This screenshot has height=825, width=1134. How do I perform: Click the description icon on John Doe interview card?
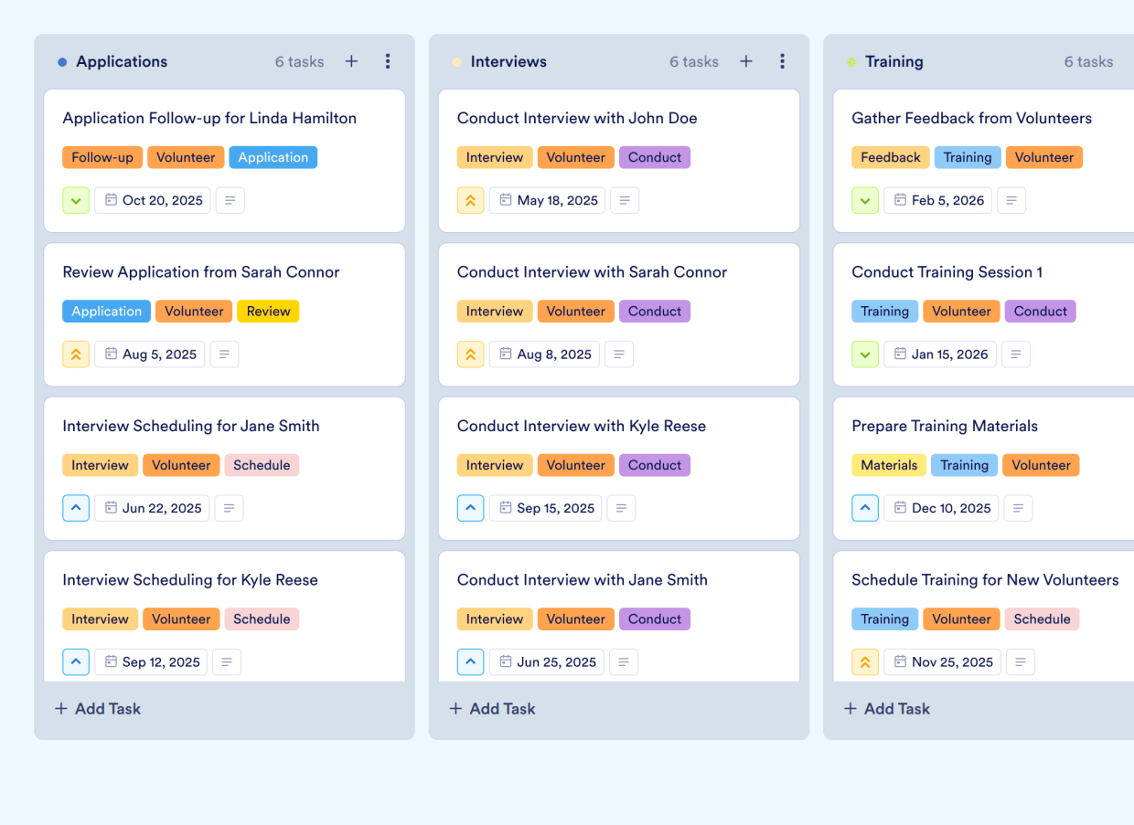[625, 200]
